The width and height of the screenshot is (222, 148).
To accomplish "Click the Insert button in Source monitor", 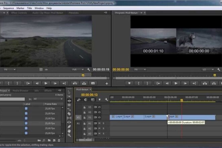I will (75, 83).
